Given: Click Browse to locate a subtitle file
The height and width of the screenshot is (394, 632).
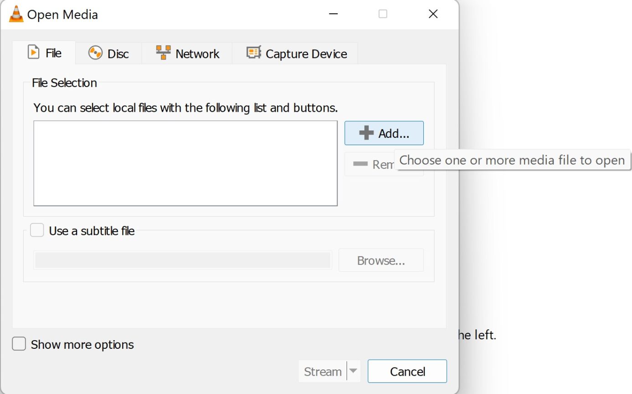Looking at the screenshot, I should click(x=381, y=260).
